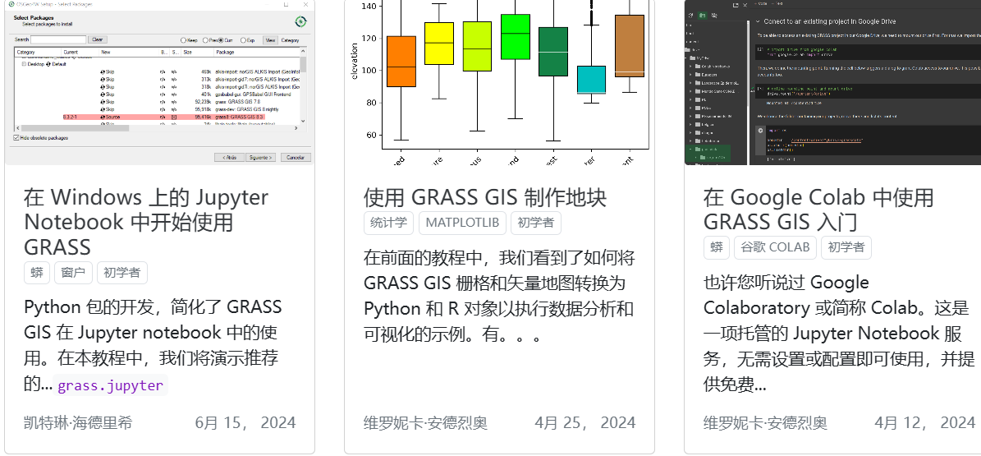Screen dimensions: 981x456
Task: Click the grass.jupyter code snippet
Action: [x=110, y=385]
